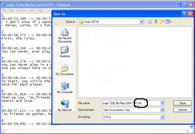The width and height of the screenshot is (195, 134).
Task: Maximize the Notepad window
Action: coord(185,5)
